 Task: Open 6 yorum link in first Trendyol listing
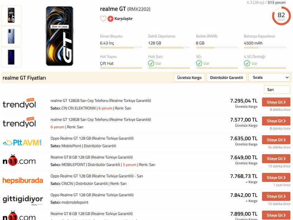[105, 108]
